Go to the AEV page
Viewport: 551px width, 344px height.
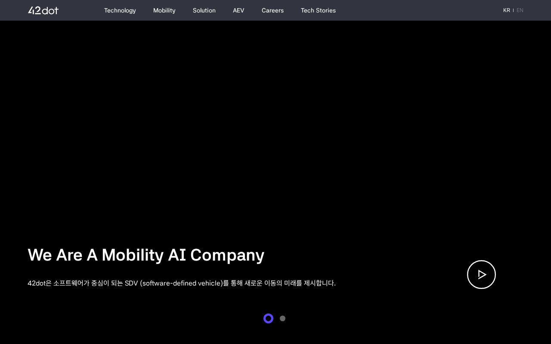pyautogui.click(x=238, y=10)
